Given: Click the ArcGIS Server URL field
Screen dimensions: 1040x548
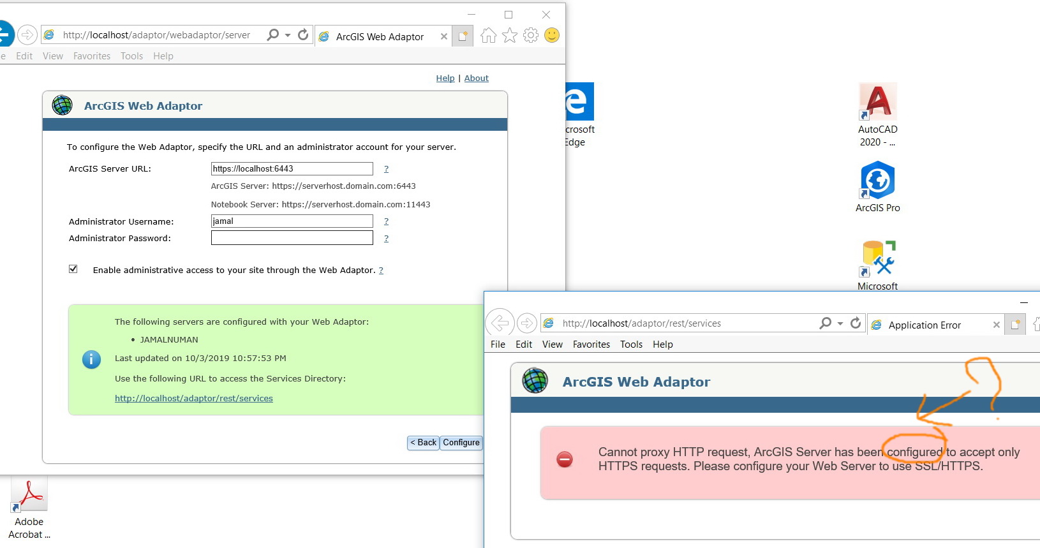Looking at the screenshot, I should [x=292, y=168].
